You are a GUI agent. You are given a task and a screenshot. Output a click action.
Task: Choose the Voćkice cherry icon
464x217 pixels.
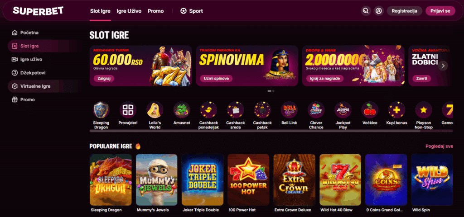tap(370, 110)
